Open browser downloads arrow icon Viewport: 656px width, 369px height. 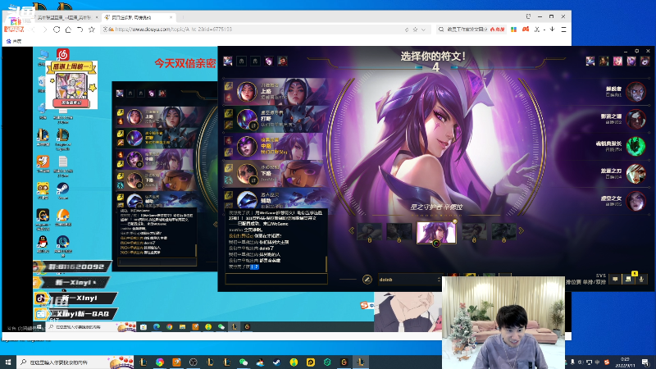(x=552, y=30)
